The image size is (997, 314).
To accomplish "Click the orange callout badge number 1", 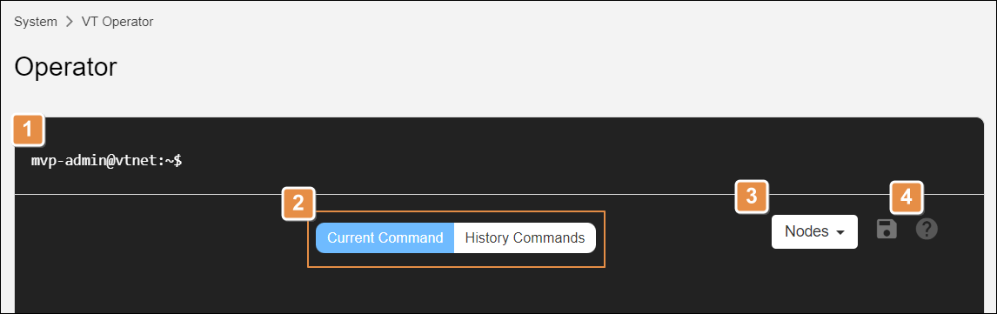I will [27, 130].
